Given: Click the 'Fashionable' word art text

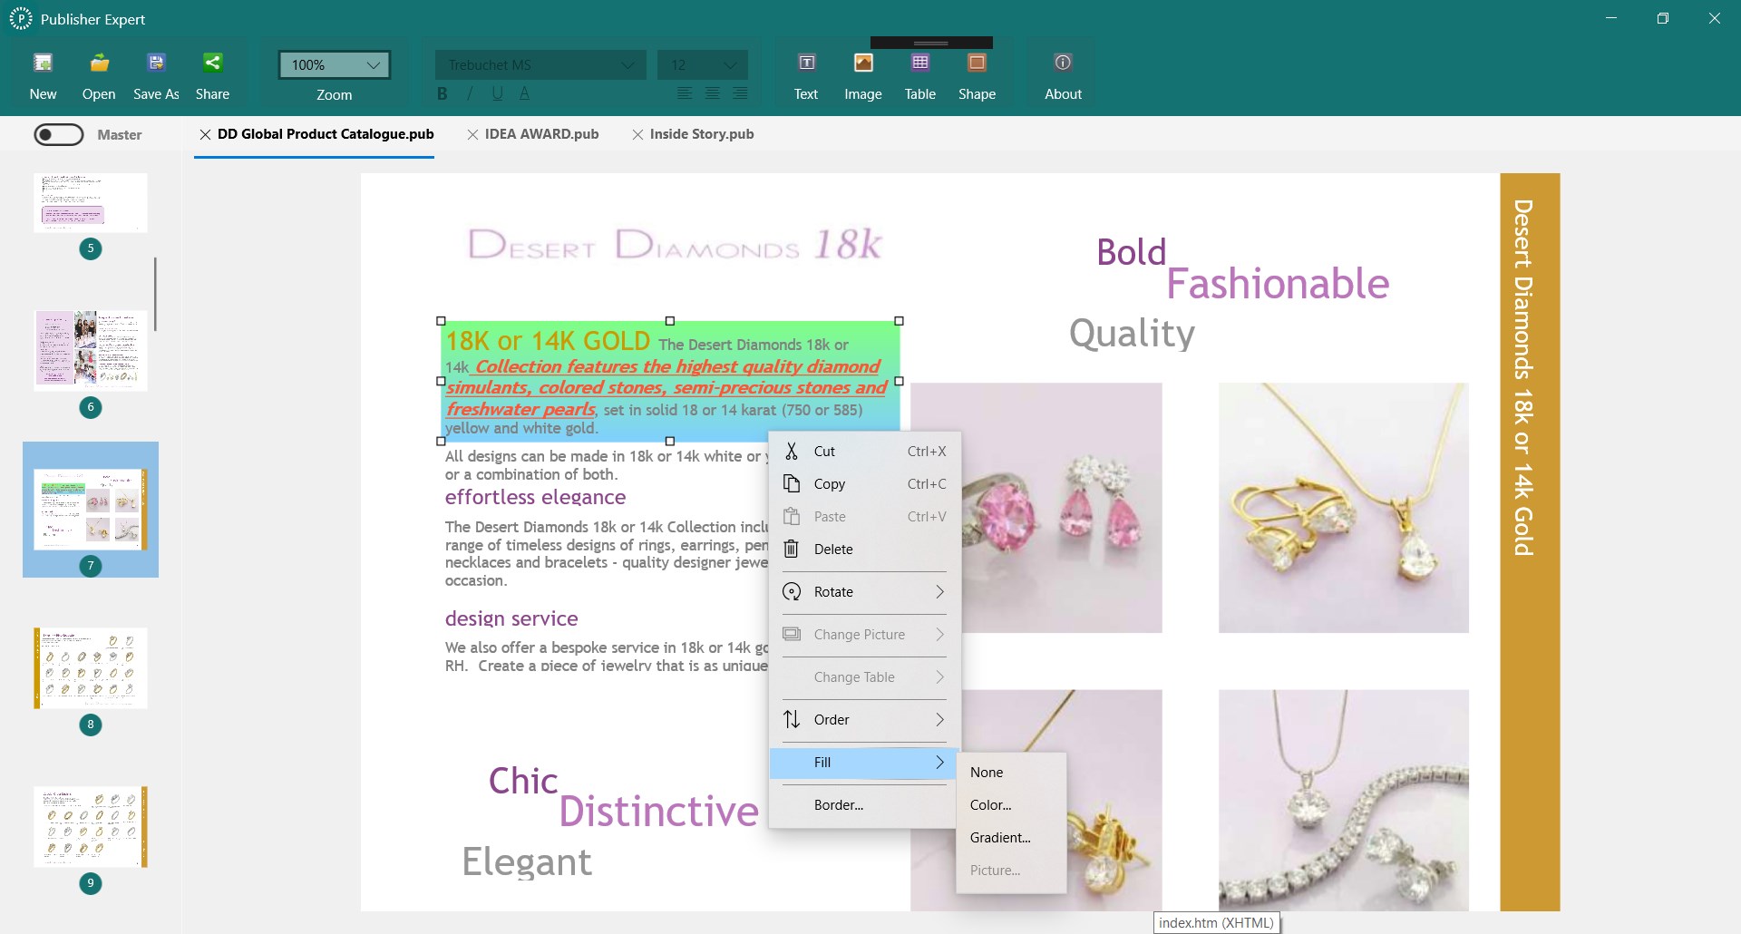Looking at the screenshot, I should click(x=1278, y=284).
